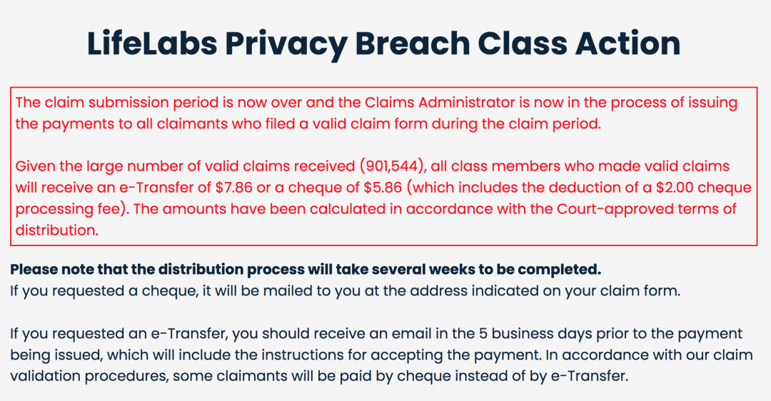Click the valid claims number 901,544

tap(392, 166)
